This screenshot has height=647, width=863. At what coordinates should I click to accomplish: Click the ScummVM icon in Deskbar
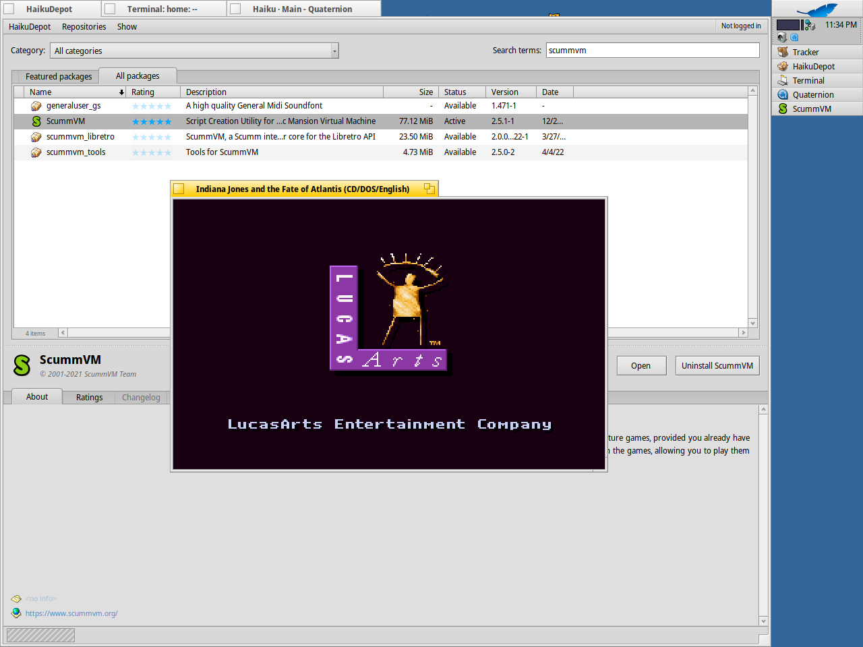coord(783,109)
